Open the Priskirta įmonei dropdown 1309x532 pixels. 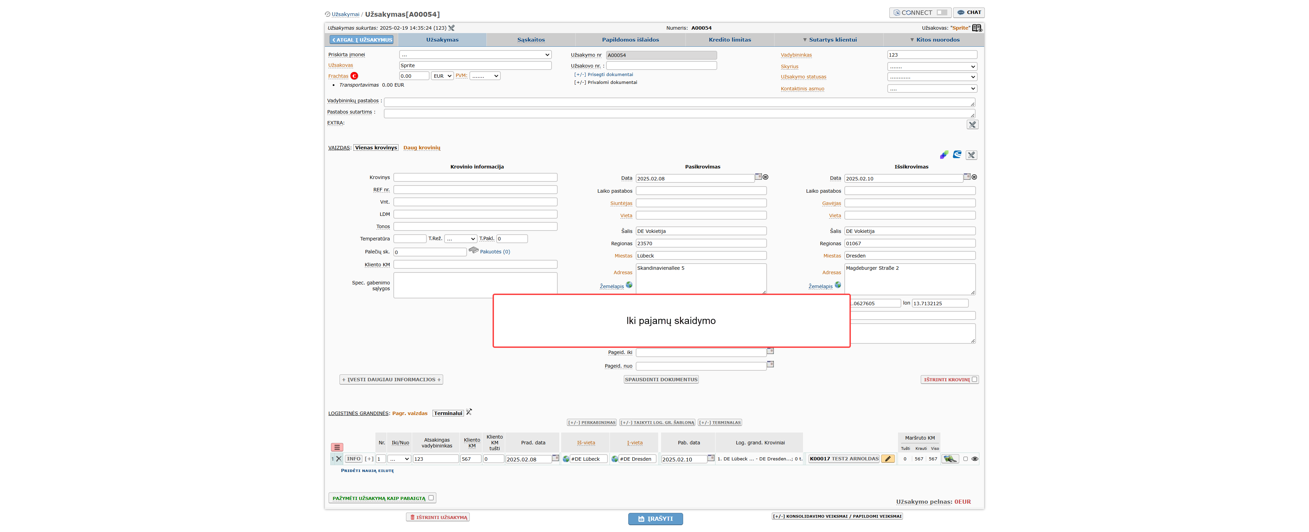coord(475,55)
